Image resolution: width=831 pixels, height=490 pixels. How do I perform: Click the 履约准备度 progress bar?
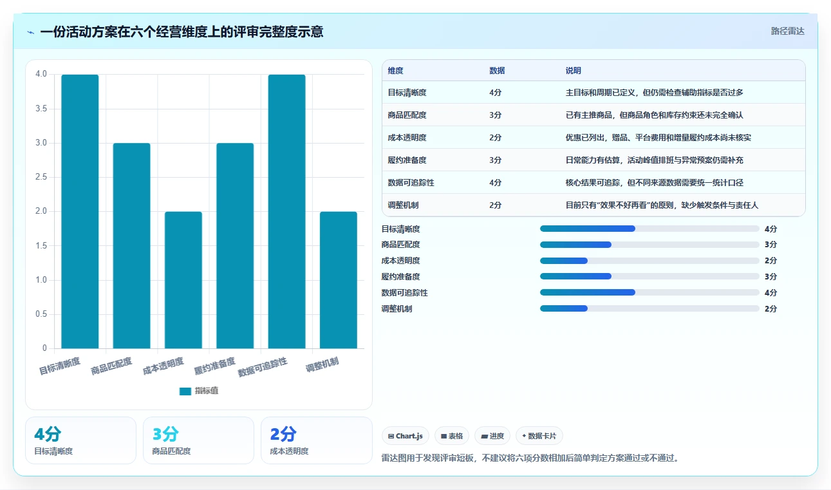tap(649, 276)
